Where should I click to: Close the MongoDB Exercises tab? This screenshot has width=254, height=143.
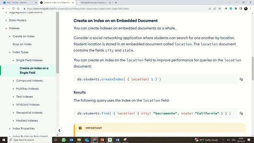click(x=110, y=3)
